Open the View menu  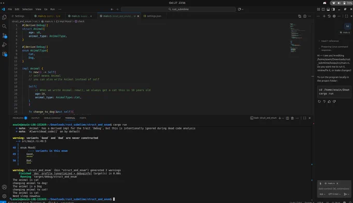click(38, 9)
